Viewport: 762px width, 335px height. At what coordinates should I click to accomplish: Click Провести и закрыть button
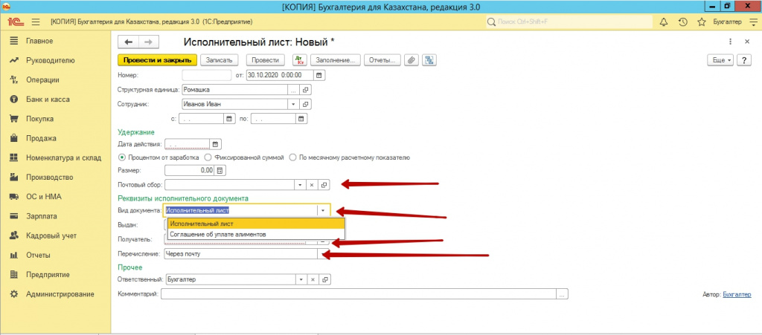pos(158,60)
